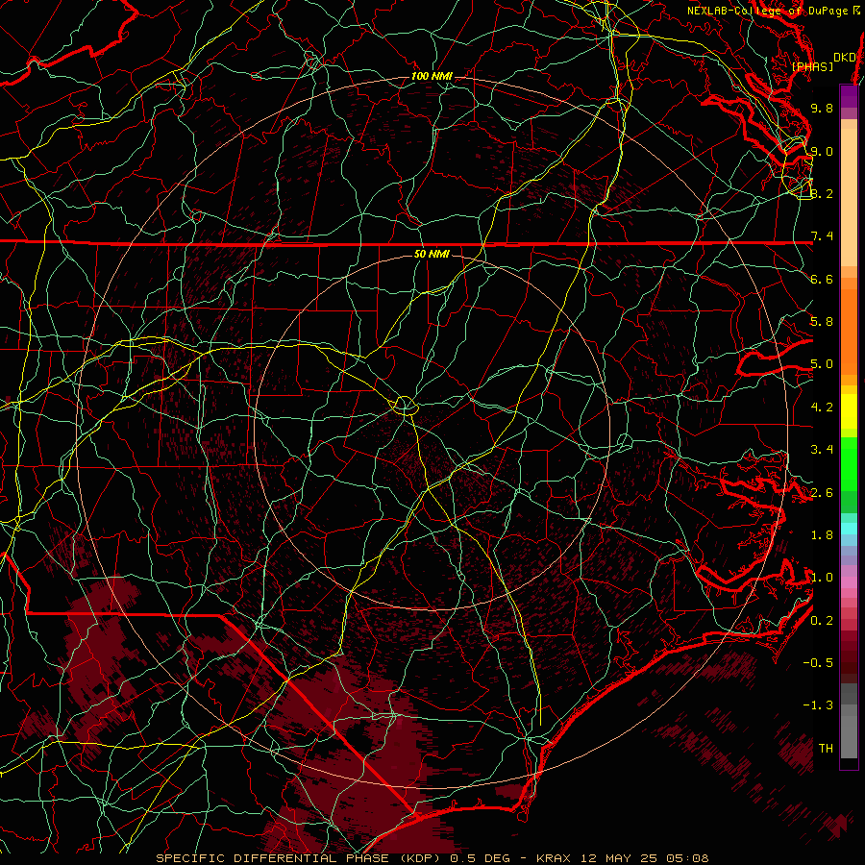Click the 100 NMI range ring label
The image size is (865, 865).
click(432, 76)
